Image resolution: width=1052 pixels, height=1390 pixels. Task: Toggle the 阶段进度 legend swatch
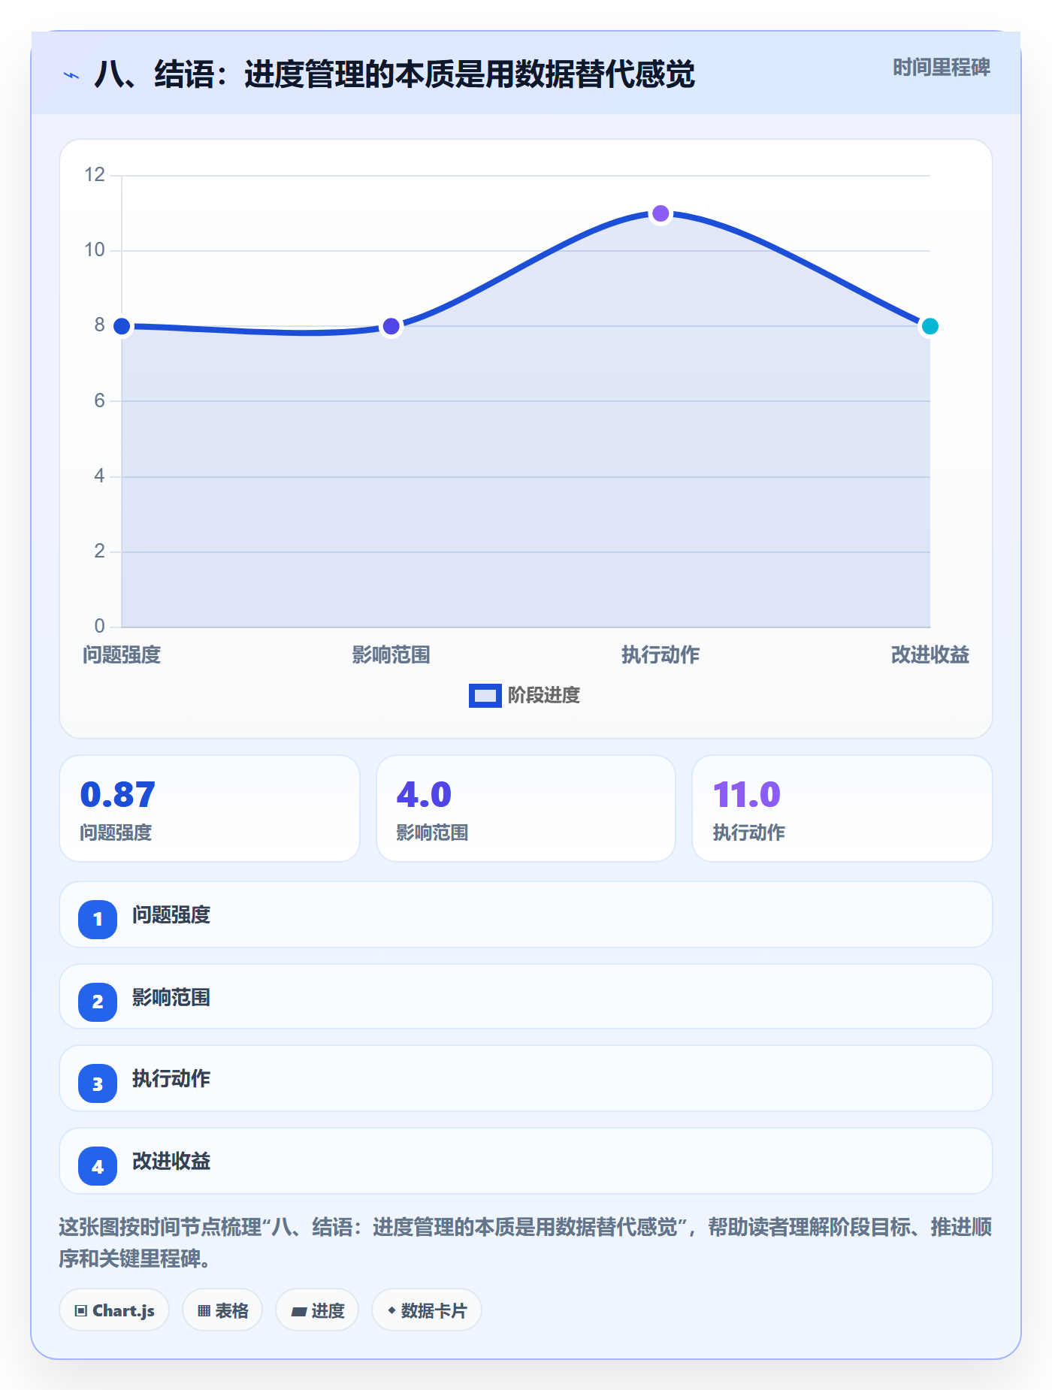[x=485, y=696]
